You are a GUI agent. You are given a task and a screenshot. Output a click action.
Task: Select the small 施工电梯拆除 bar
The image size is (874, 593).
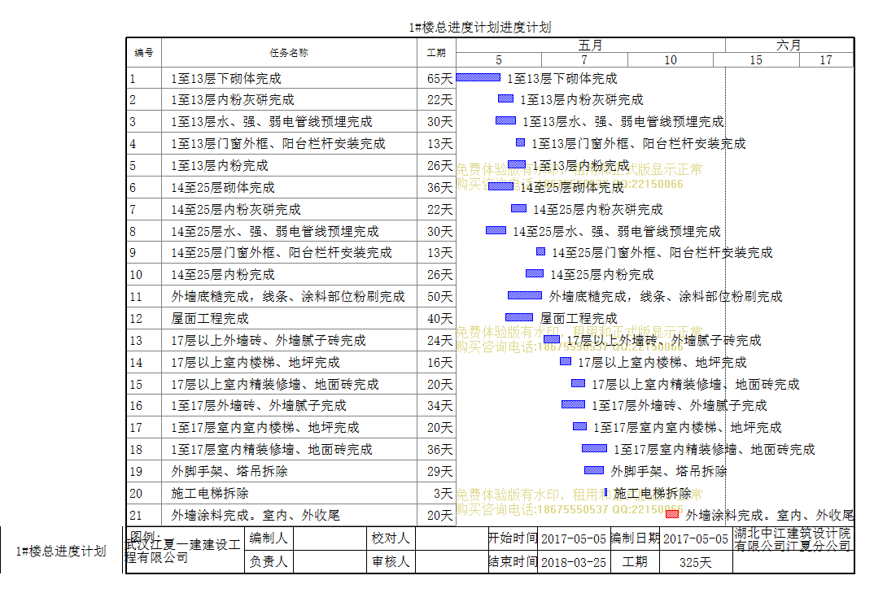[606, 492]
